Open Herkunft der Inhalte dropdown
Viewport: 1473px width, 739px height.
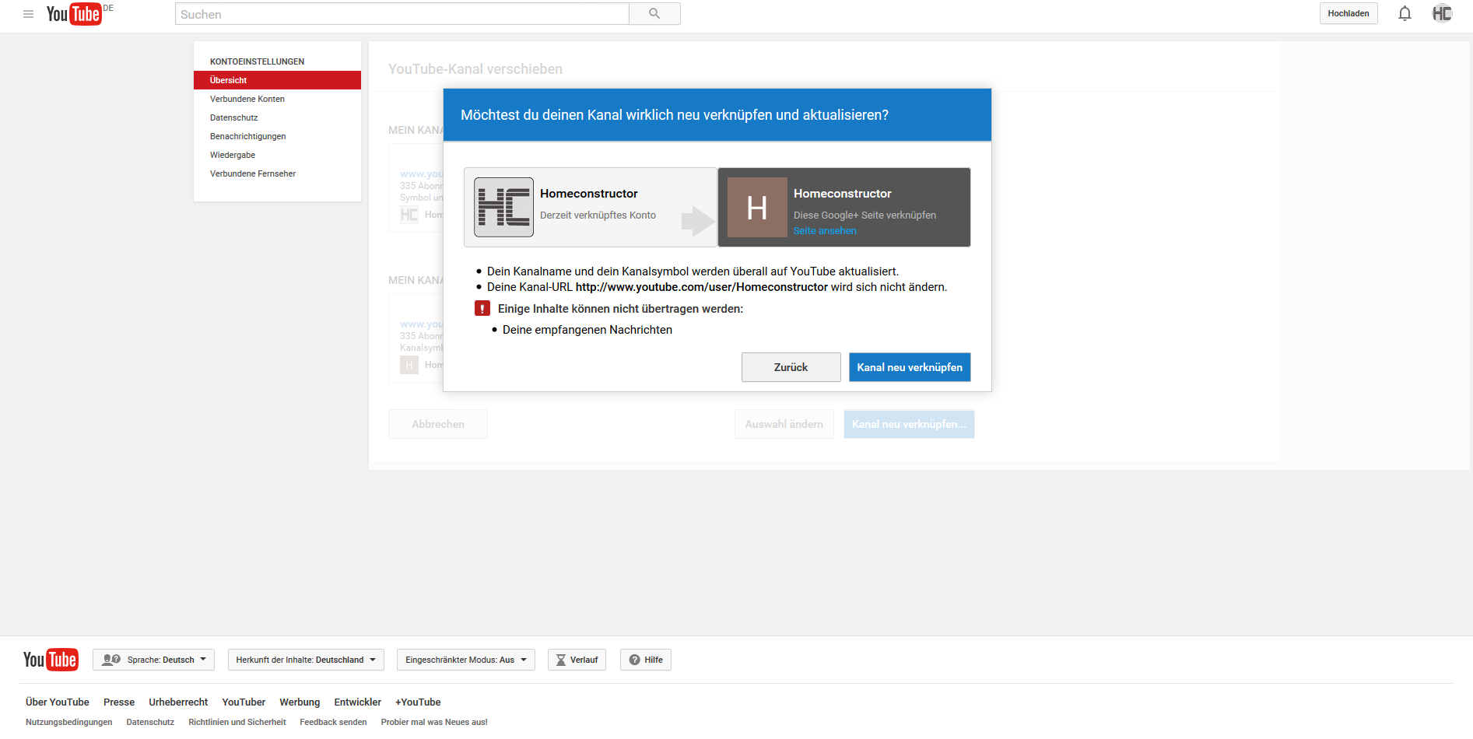(306, 660)
